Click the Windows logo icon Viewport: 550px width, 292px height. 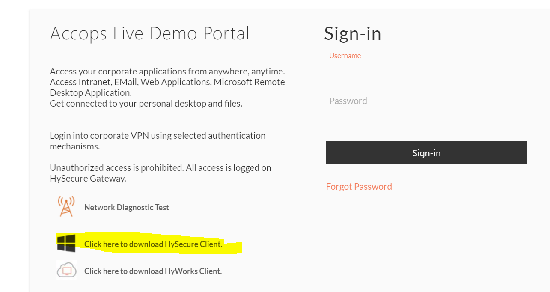66,243
